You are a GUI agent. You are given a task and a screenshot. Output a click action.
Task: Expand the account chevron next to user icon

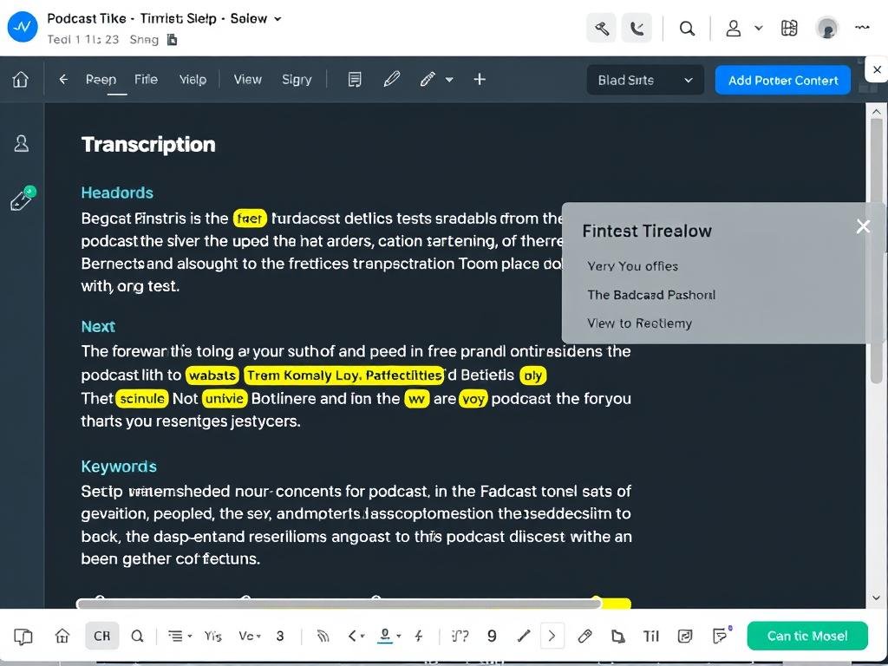pyautogui.click(x=758, y=28)
